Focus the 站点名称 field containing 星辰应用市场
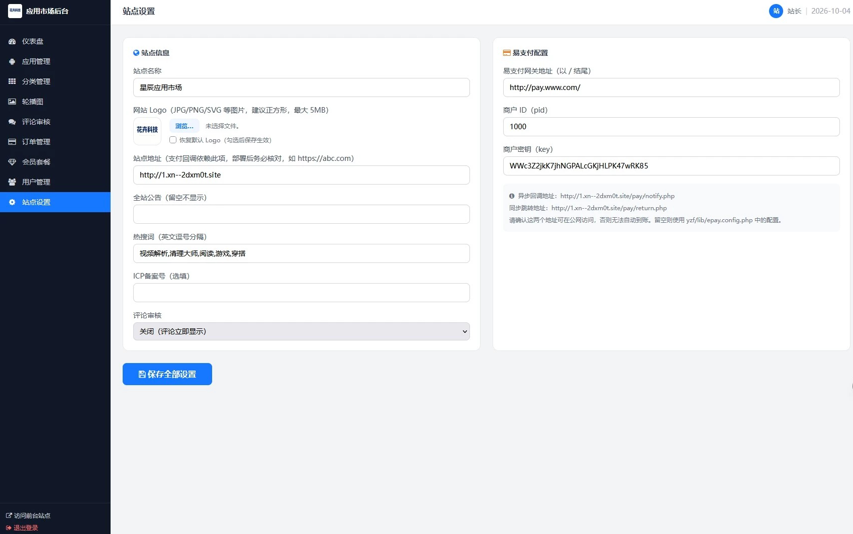 pos(302,87)
